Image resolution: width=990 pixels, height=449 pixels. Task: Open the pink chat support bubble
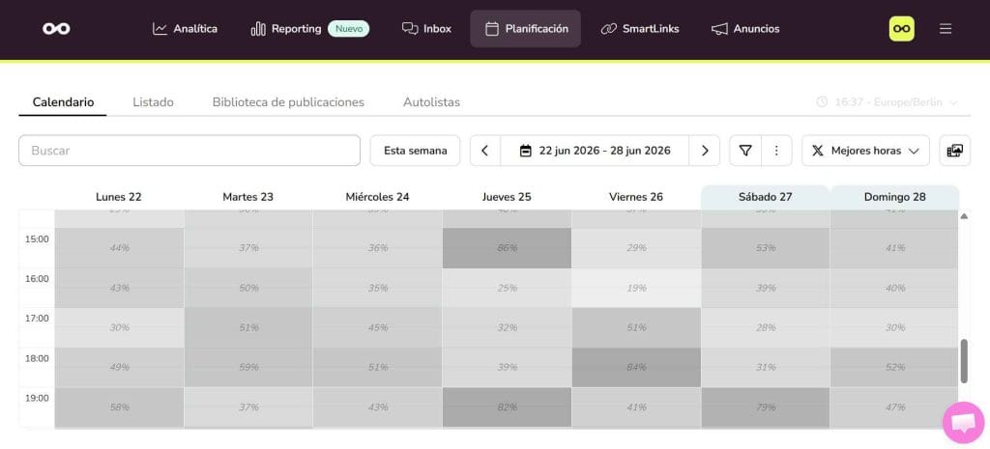tap(964, 423)
